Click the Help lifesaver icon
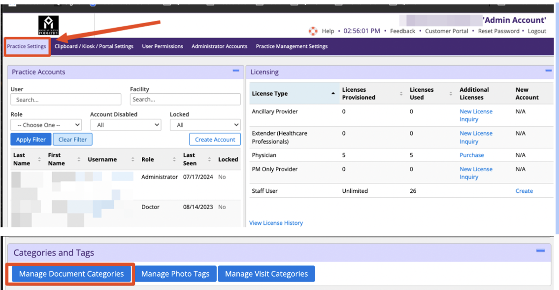 click(x=313, y=31)
